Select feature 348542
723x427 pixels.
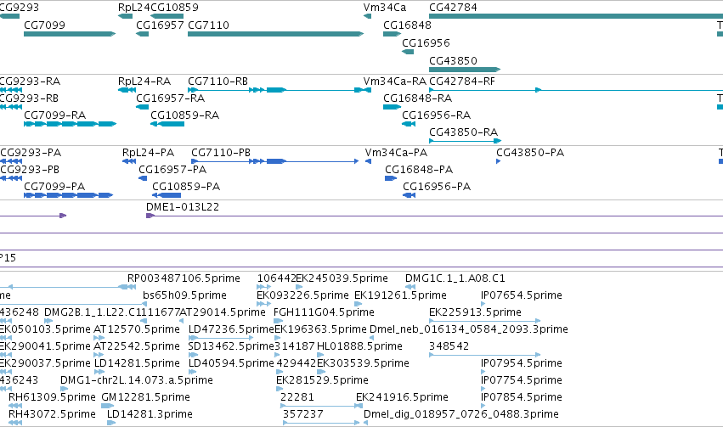click(449, 346)
